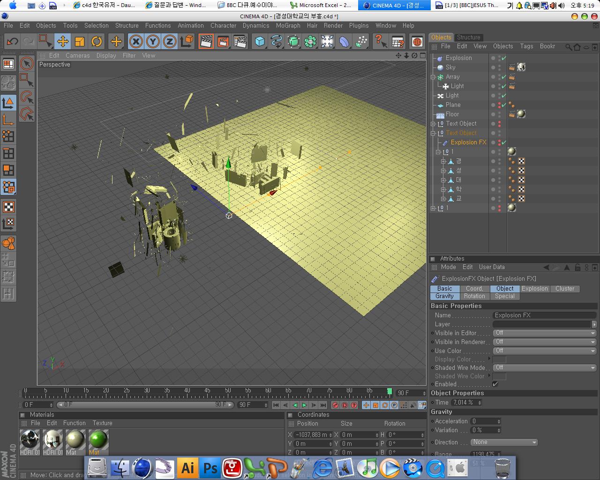
Task: Open the Gravity attribute tab
Action: point(444,296)
